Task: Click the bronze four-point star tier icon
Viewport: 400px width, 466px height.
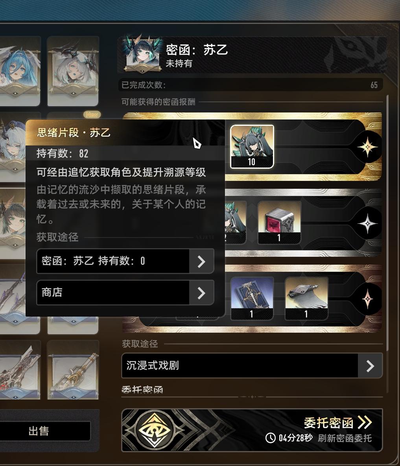Action: [367, 299]
